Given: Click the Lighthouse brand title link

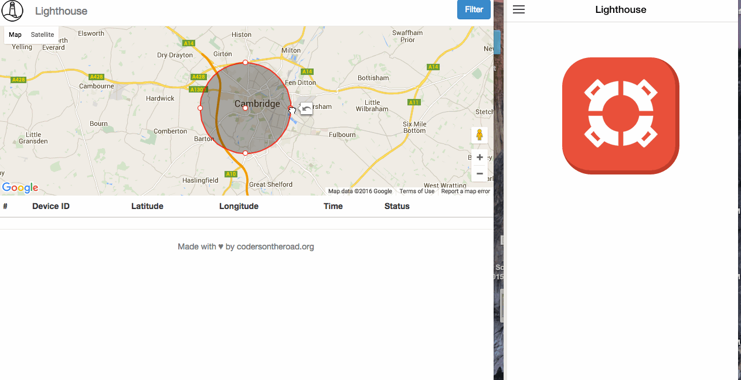Looking at the screenshot, I should (61, 11).
